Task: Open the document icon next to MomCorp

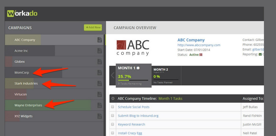Action: [x=100, y=73]
